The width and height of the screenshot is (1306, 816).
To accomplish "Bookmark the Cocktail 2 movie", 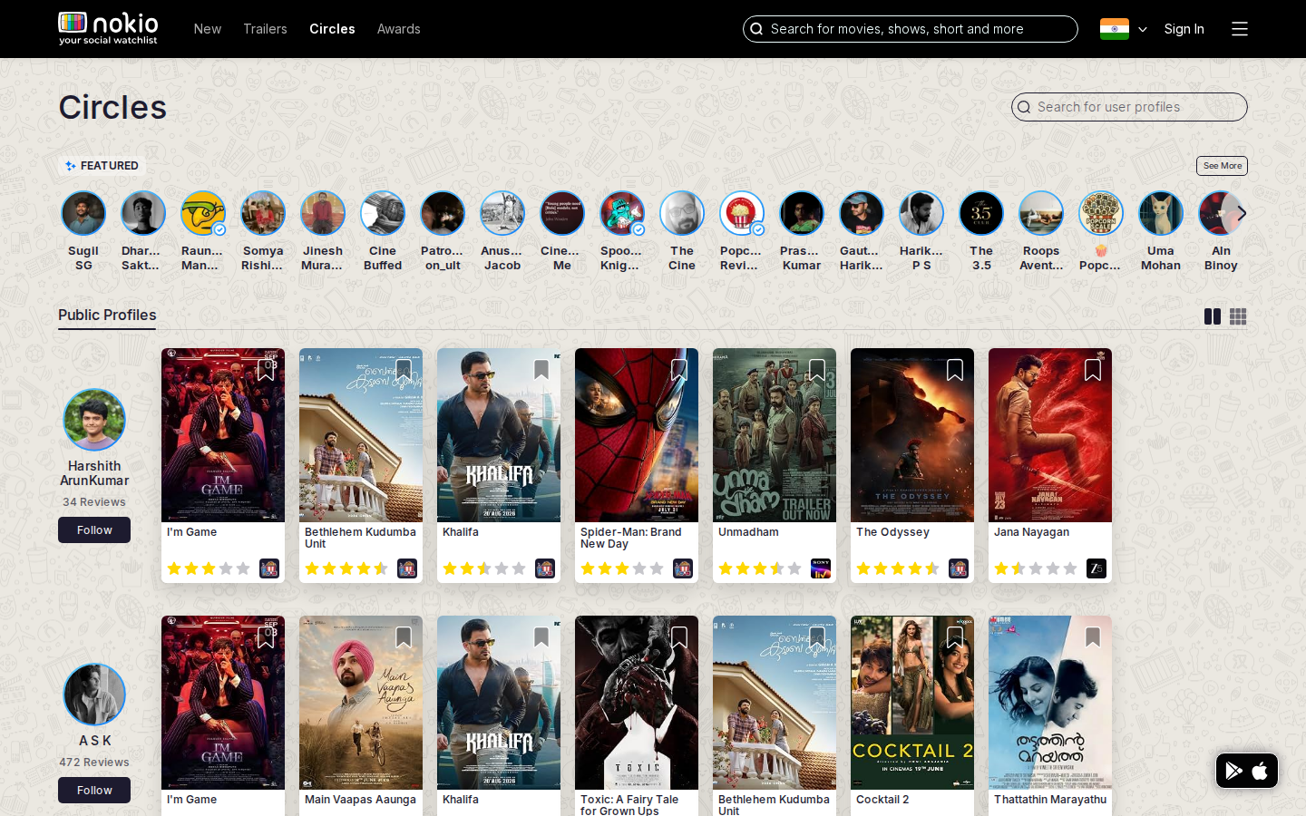I will point(955,637).
